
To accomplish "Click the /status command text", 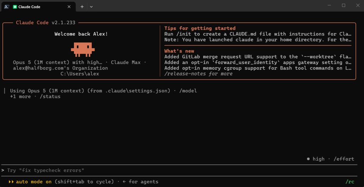I will (50, 97).
